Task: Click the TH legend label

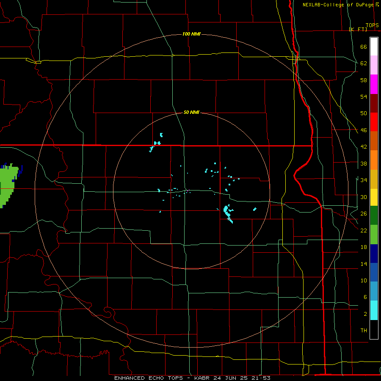Action: [364, 330]
